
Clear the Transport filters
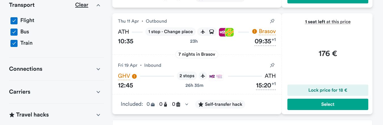(x=82, y=5)
